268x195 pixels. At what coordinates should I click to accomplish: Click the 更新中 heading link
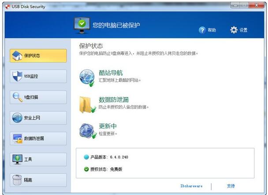click(108, 126)
